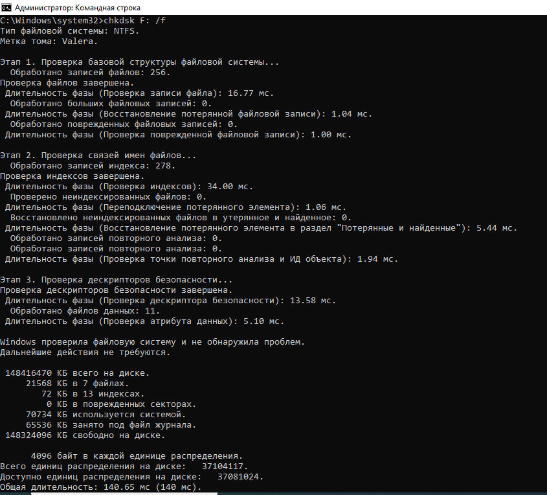Click 'Этап 3. Проверка дескрипторов безопасности...'
The height and width of the screenshot is (495, 547).
coord(116,280)
